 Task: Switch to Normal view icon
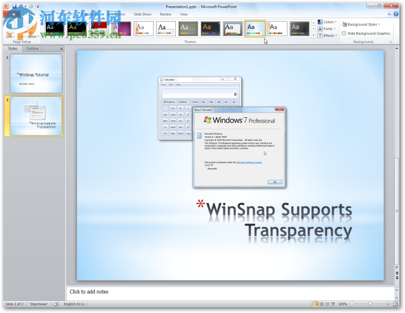pyautogui.click(x=316, y=304)
